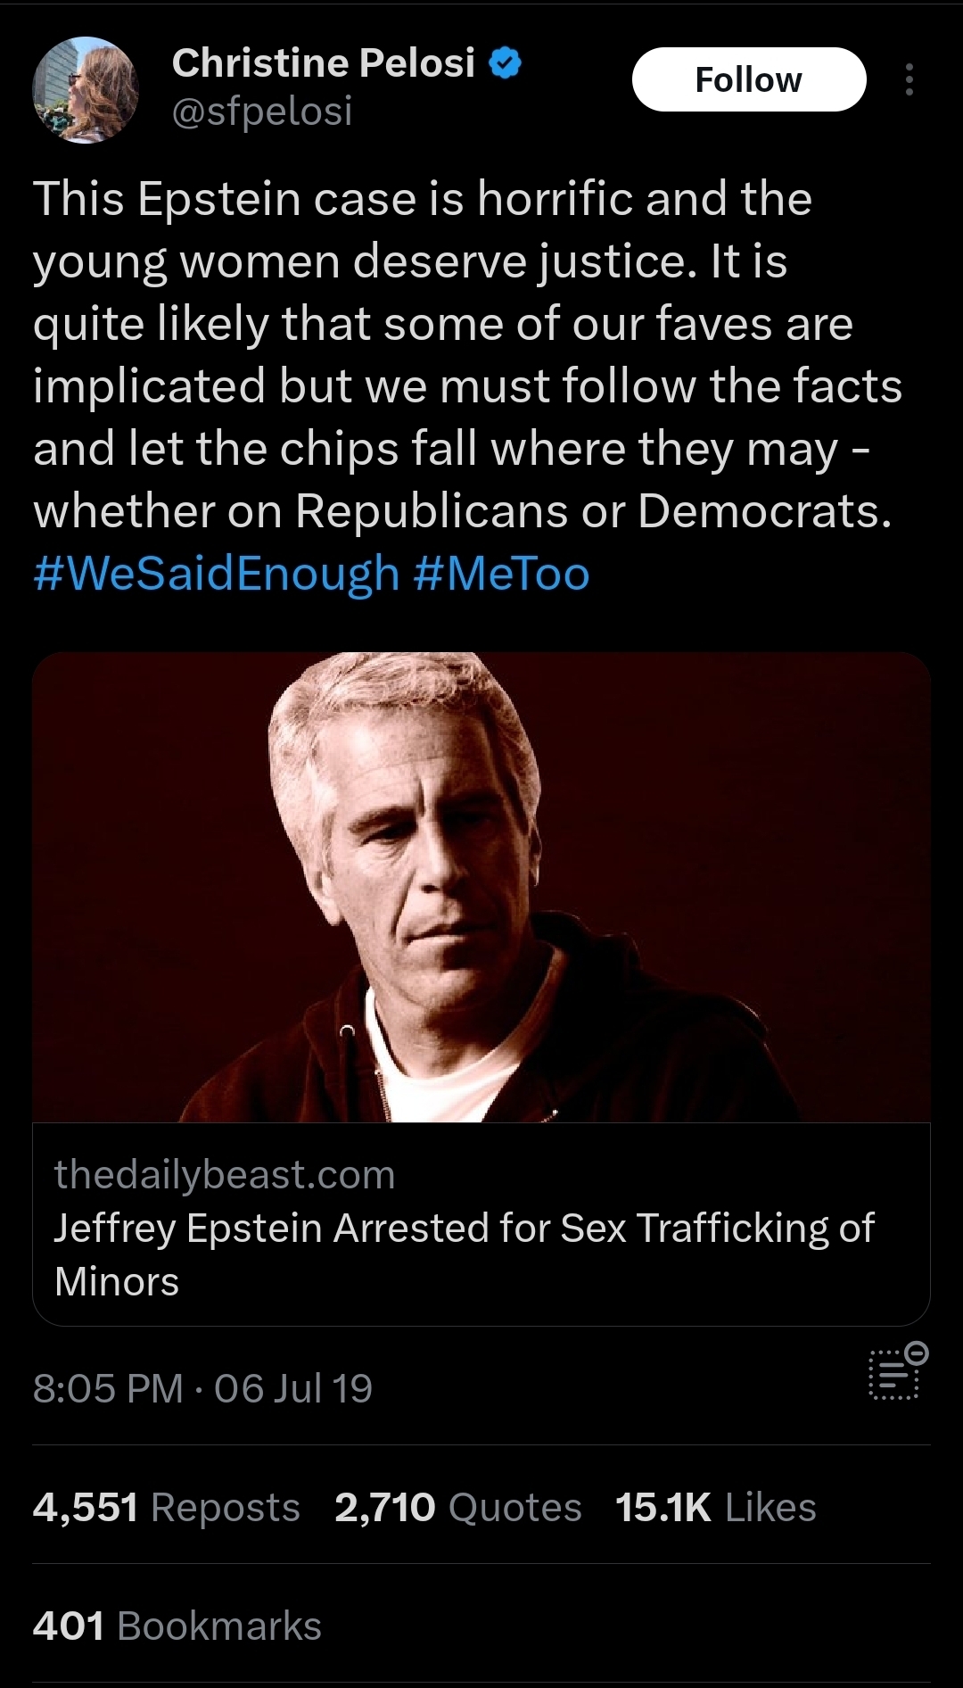Image resolution: width=963 pixels, height=1688 pixels.
Task: View the 15.1K Likes list
Action: click(715, 1508)
